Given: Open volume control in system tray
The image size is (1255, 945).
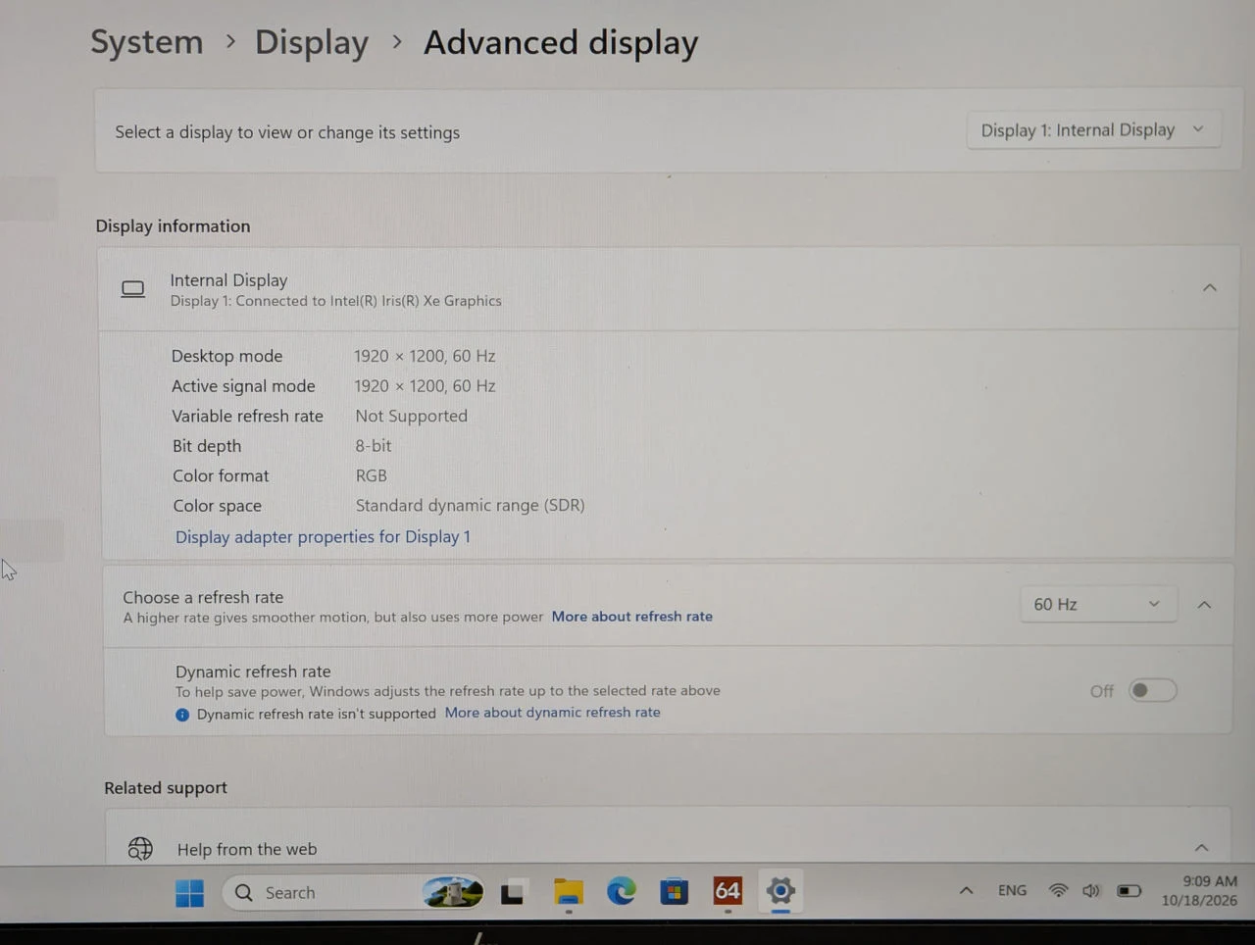Looking at the screenshot, I should pyautogui.click(x=1091, y=890).
